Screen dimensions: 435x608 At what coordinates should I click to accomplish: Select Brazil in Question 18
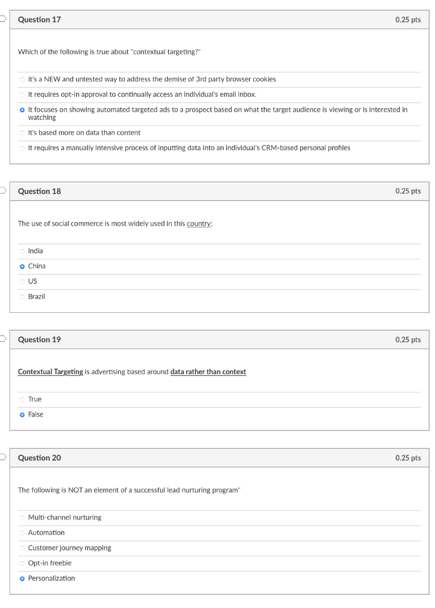23,297
